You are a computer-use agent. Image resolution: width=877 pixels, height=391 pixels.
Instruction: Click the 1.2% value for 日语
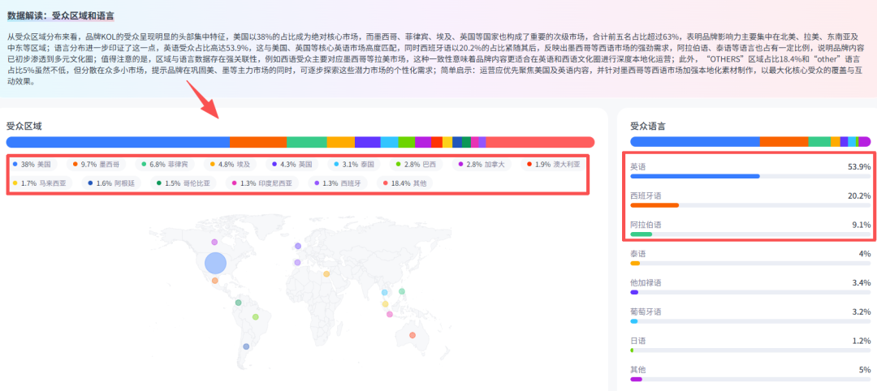click(862, 341)
